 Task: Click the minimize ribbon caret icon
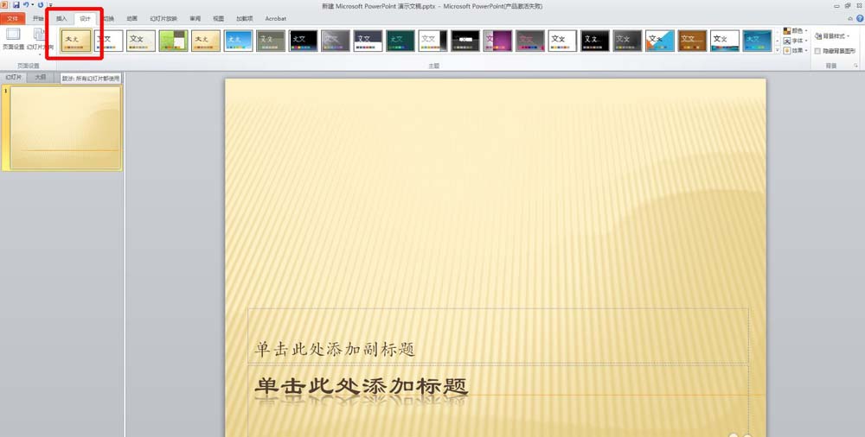(850, 18)
